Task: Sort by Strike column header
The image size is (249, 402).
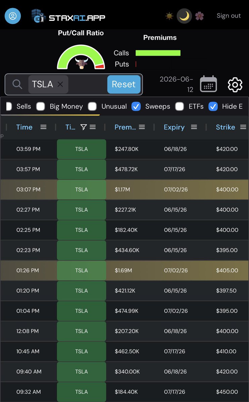Action: point(225,127)
